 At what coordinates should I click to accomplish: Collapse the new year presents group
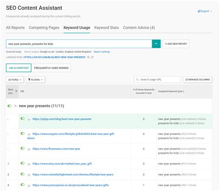15,106
